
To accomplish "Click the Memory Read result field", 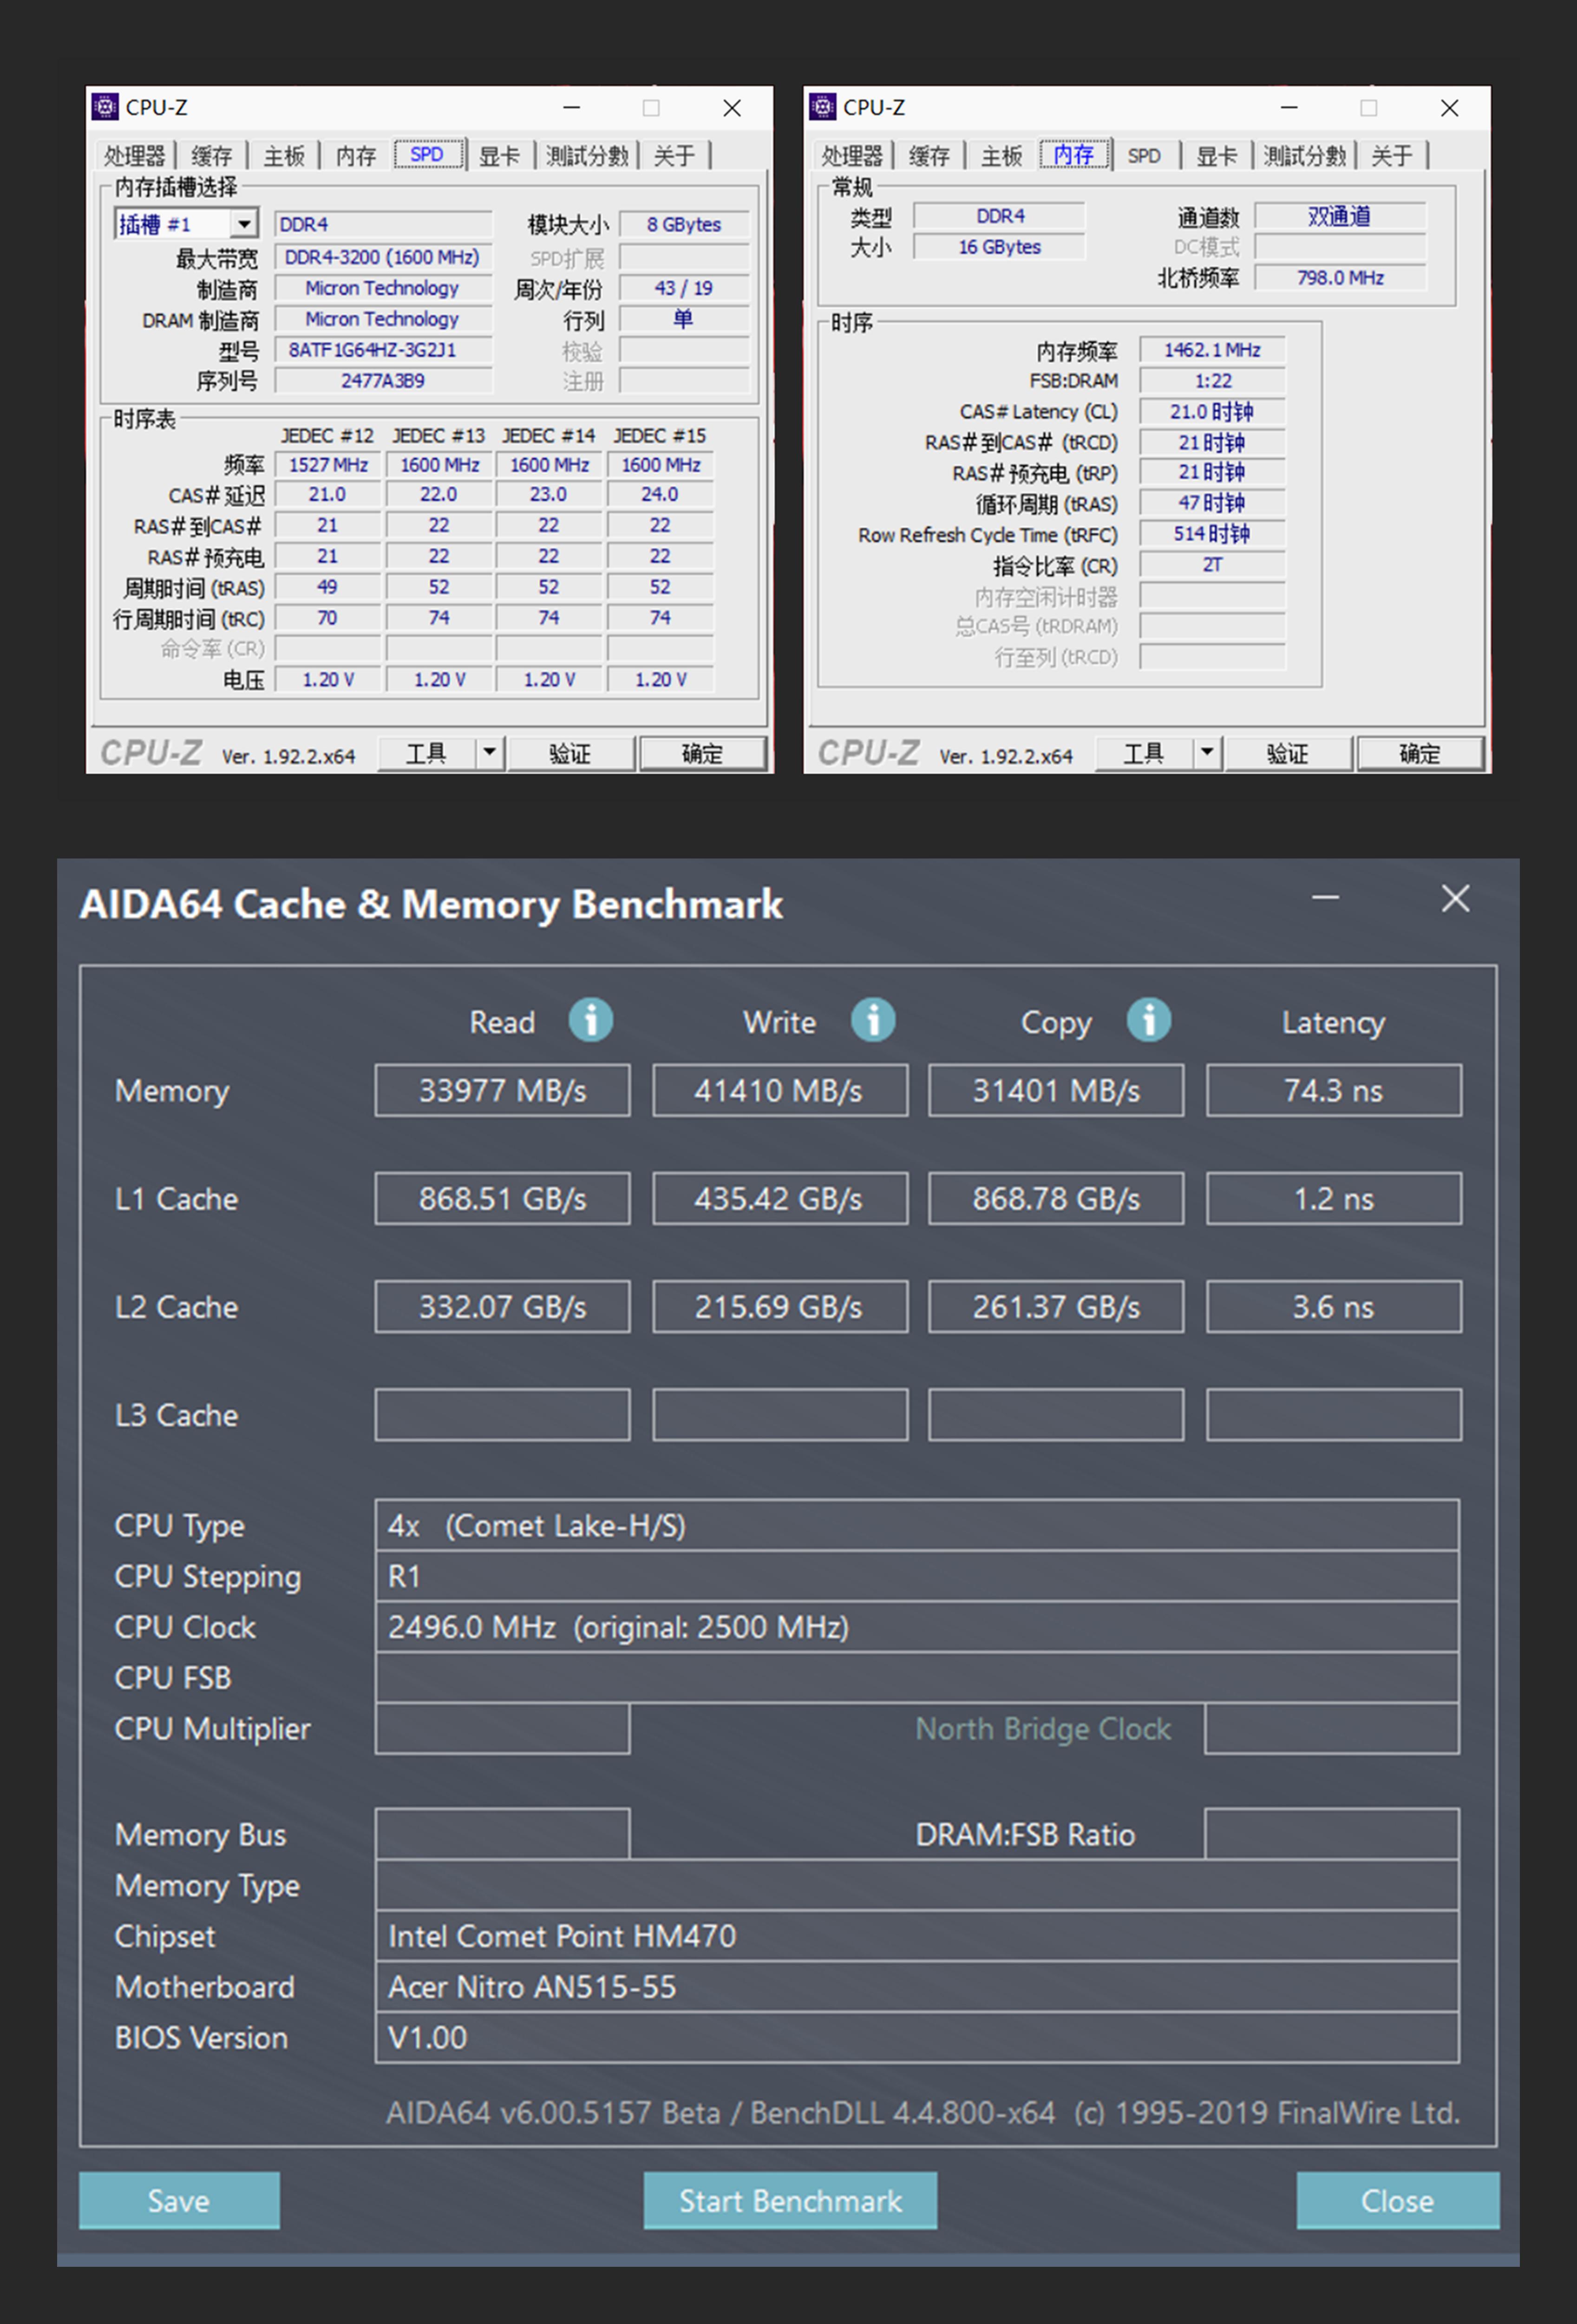I will tap(502, 1090).
